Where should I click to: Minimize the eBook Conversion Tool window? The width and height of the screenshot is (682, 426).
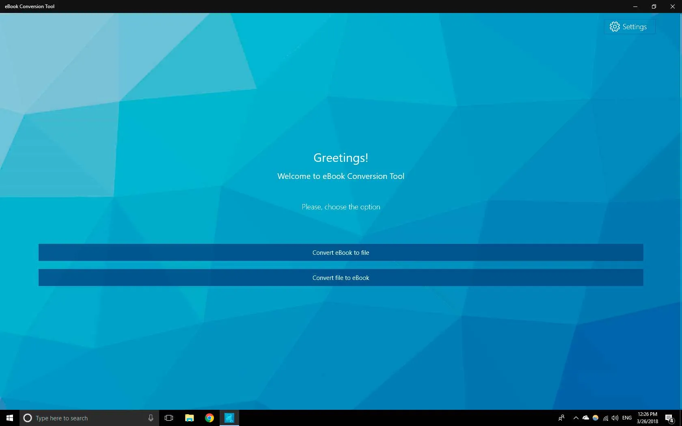pyautogui.click(x=635, y=6)
